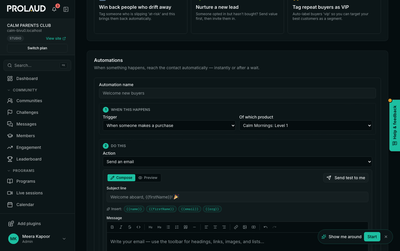Insert an H2 heading
Screen dimensions: 400x251
coord(151,227)
